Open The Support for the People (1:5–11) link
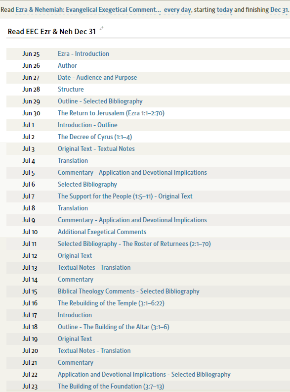 pos(125,196)
